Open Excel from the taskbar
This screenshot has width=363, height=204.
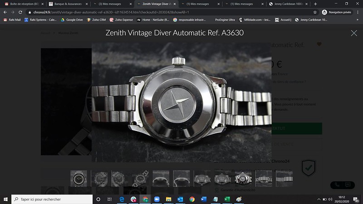(x=227, y=199)
